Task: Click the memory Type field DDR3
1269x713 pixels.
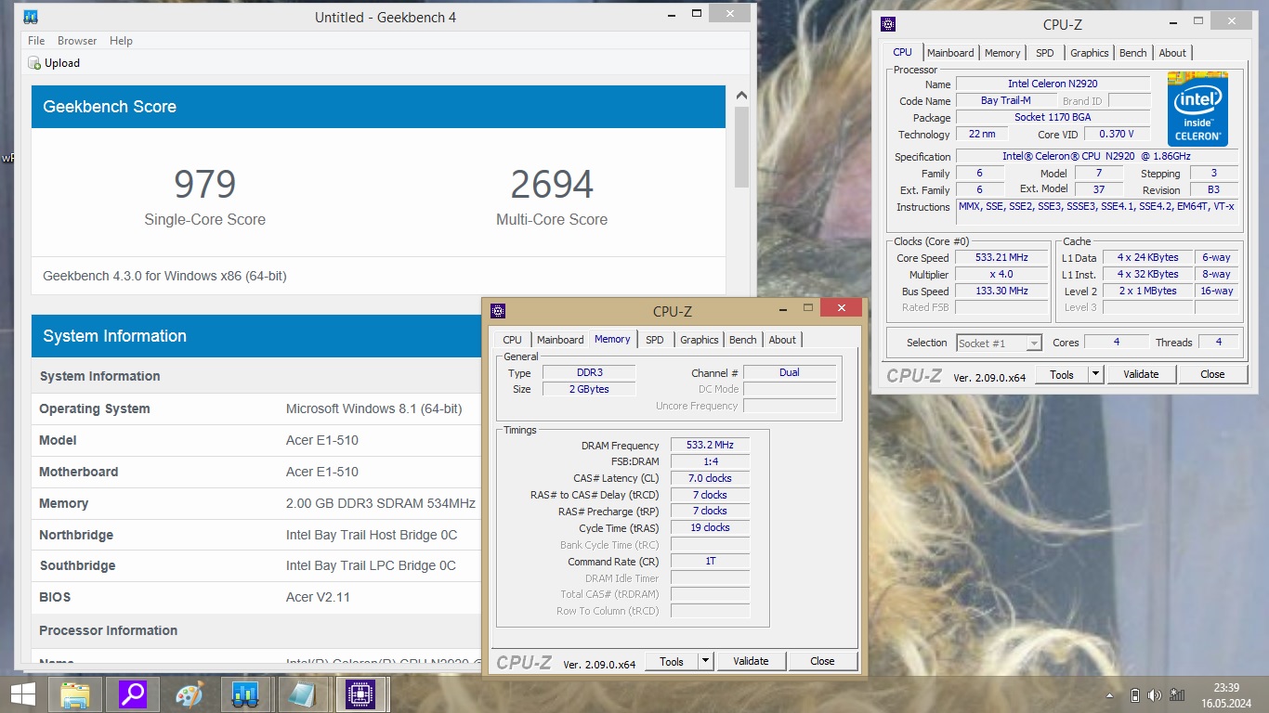Action: point(589,372)
